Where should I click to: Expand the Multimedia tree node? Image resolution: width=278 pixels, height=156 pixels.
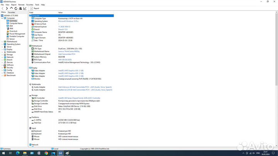point(2,52)
